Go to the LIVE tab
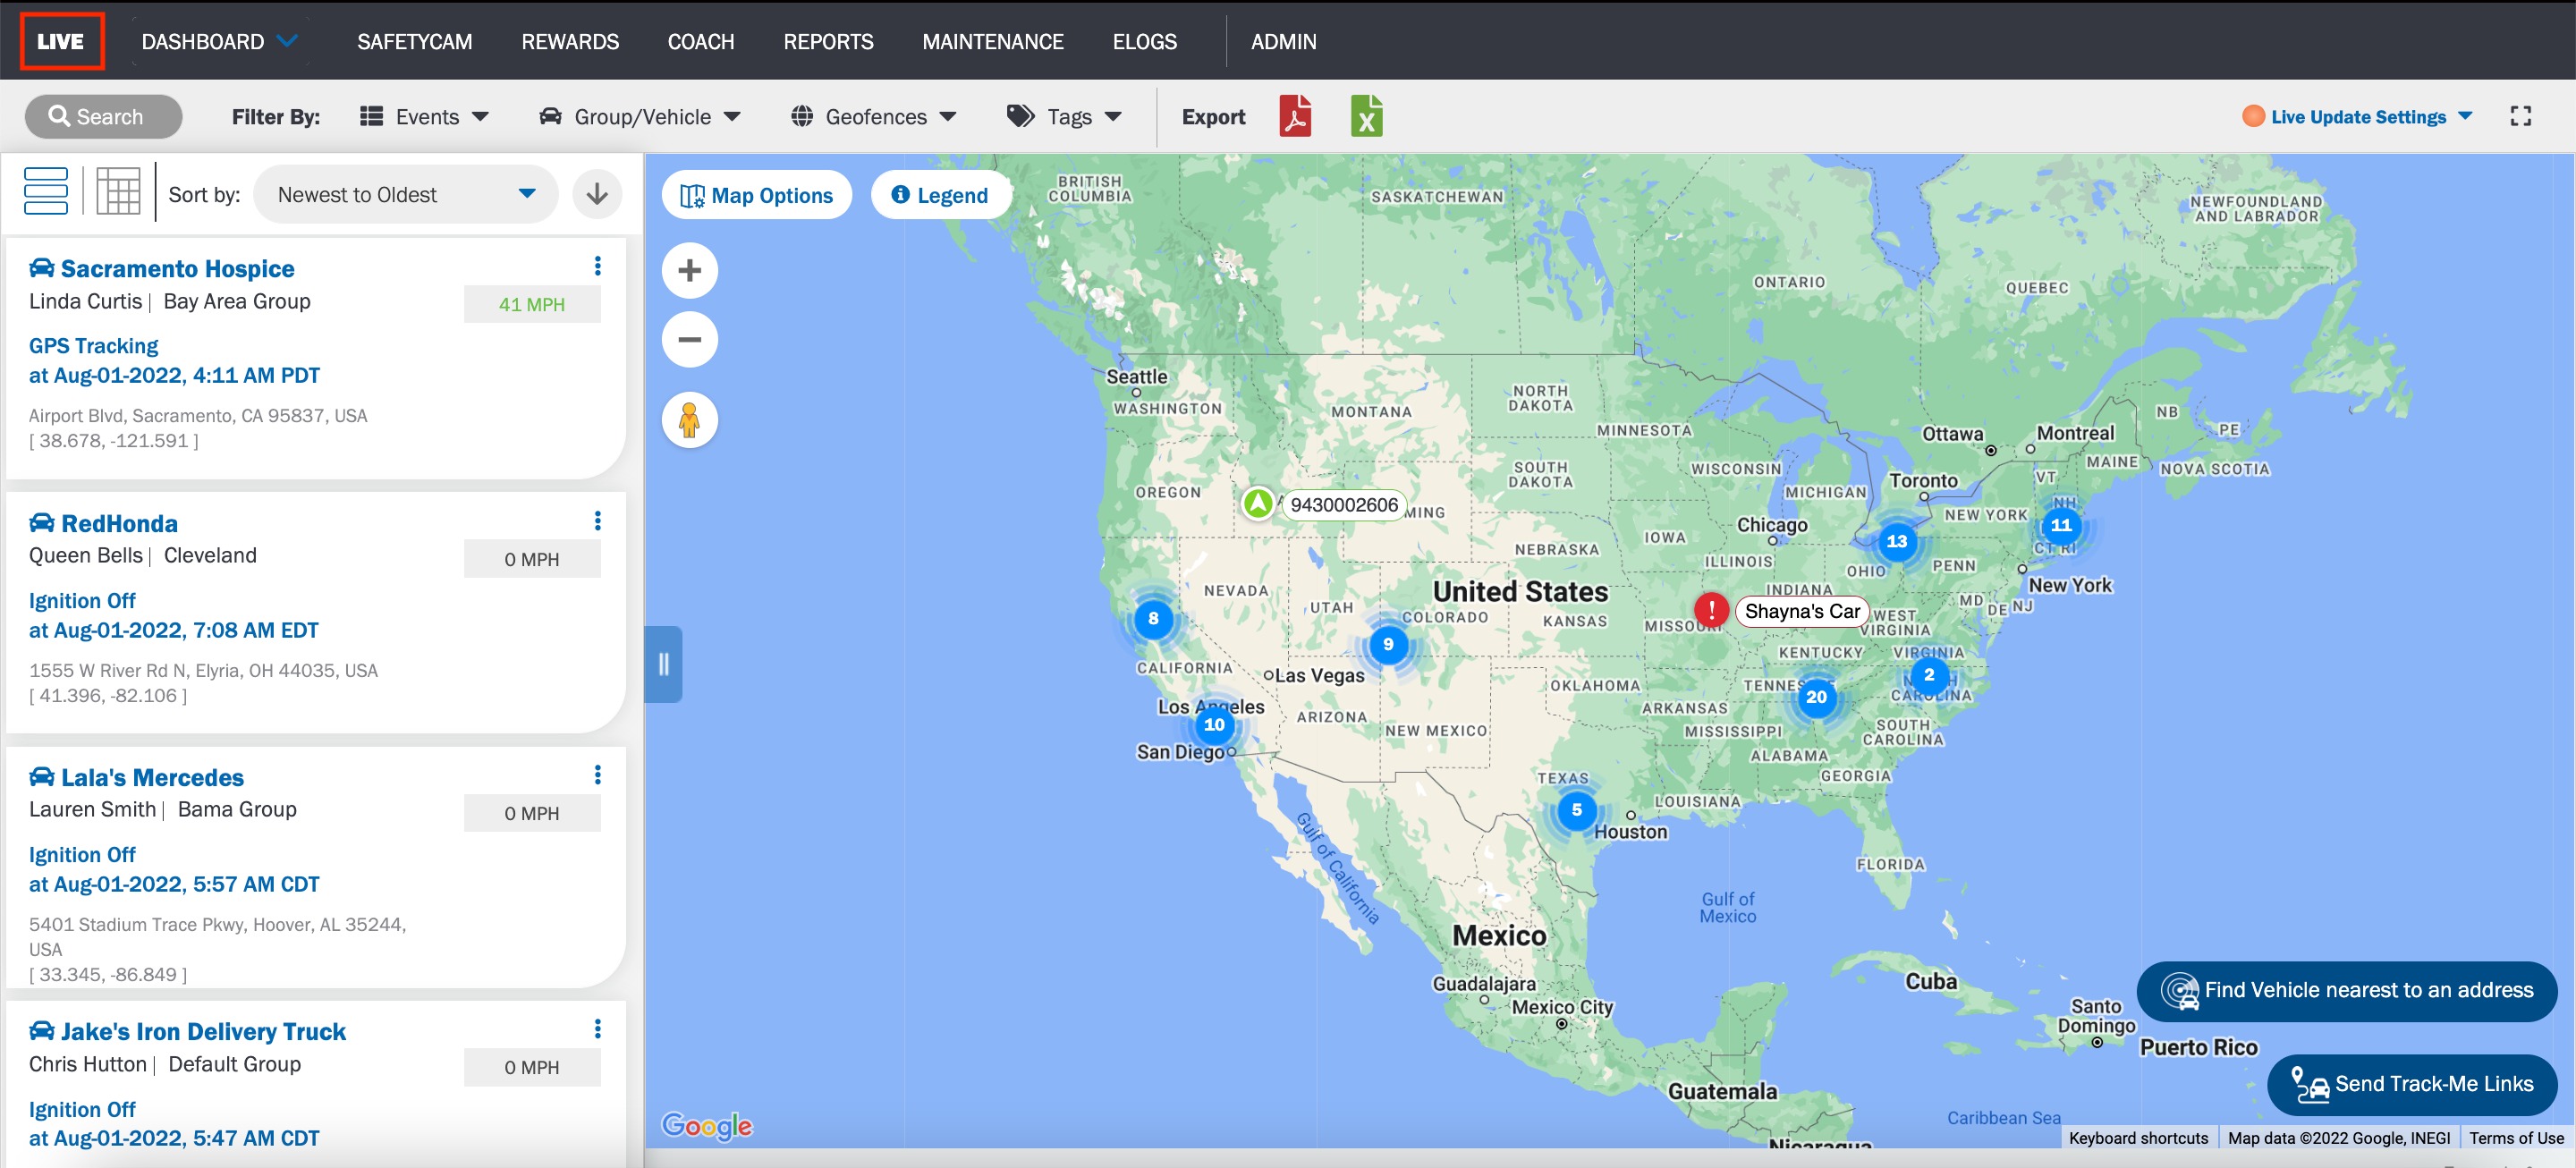 tap(61, 41)
